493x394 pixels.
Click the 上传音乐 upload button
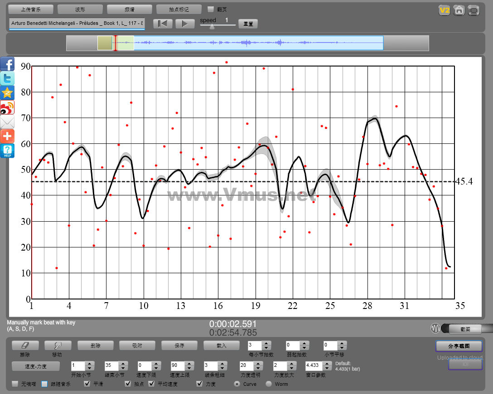(x=31, y=9)
